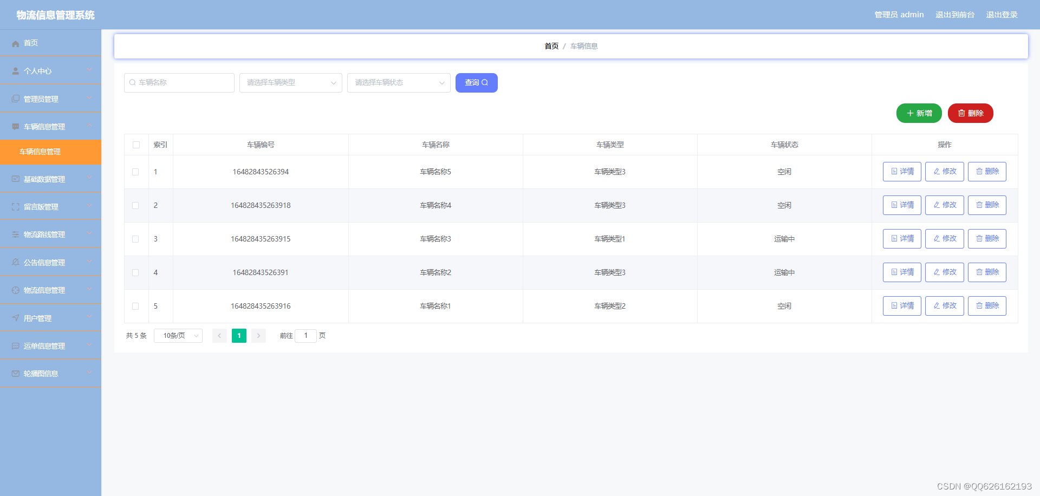Check the row for 车辆名称3
The image size is (1040, 496).
point(135,239)
